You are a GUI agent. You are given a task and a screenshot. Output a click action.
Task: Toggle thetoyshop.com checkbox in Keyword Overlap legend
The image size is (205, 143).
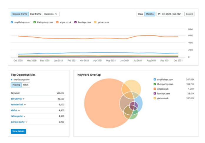tap(155, 84)
